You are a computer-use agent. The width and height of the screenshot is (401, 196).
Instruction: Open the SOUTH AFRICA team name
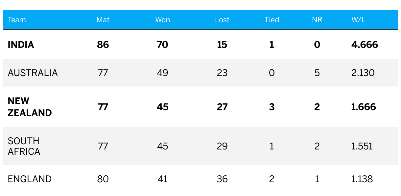tap(24, 146)
